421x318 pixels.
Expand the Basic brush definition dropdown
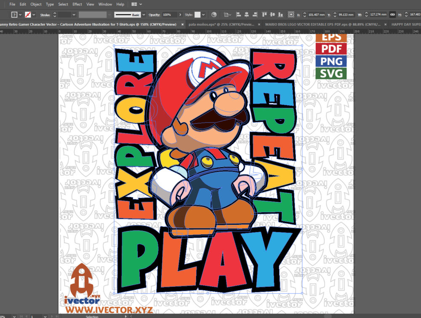(144, 15)
